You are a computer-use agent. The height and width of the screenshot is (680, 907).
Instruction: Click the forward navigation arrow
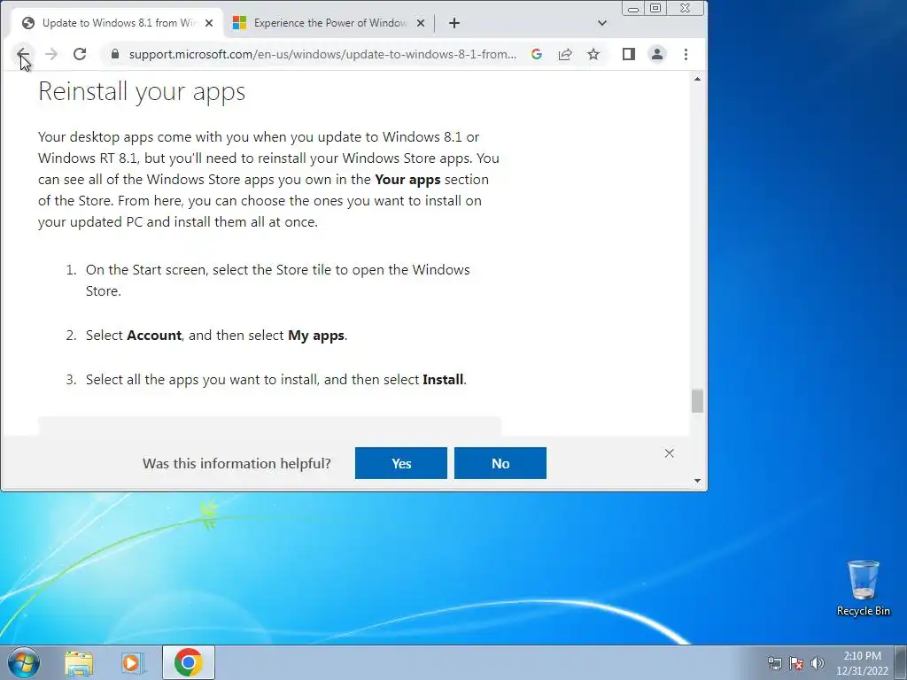coord(51,54)
